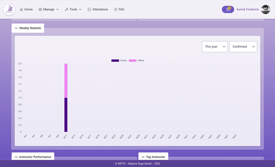Click the Tools wrench icon
This screenshot has width=275, height=167.
(66, 9)
